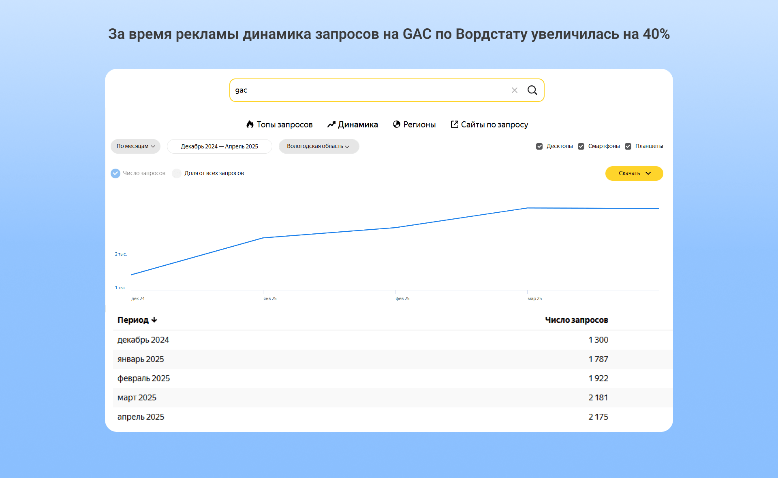Click the yellow Скачать button
The image size is (778, 478).
[629, 173]
